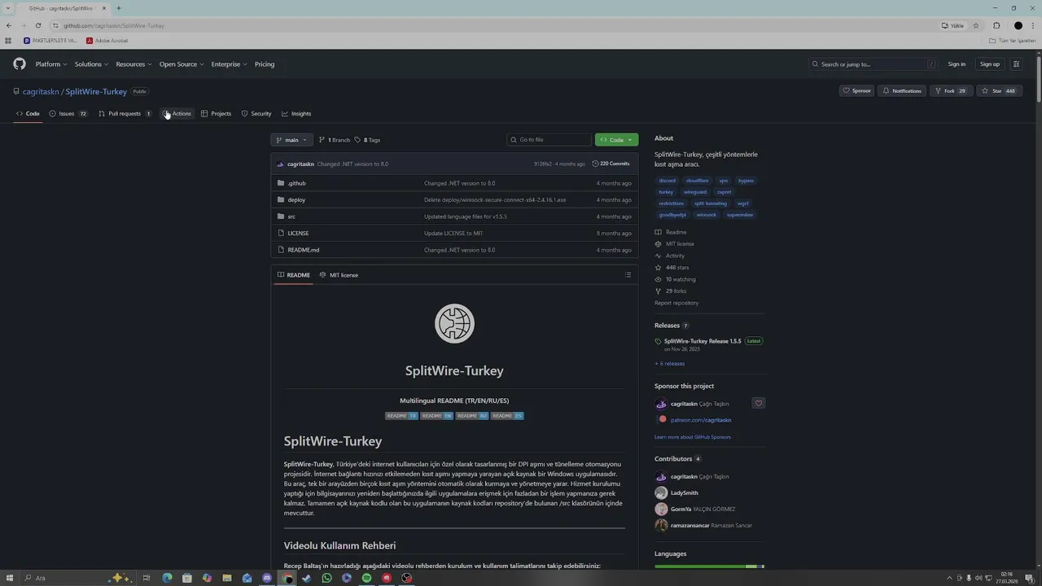The width and height of the screenshot is (1042, 586).
Task: Click the SplitWire-Turkey globe logo image
Action: (x=454, y=324)
